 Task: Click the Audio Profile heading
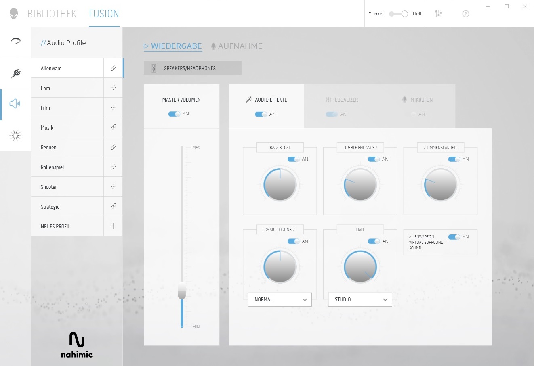[x=63, y=43]
